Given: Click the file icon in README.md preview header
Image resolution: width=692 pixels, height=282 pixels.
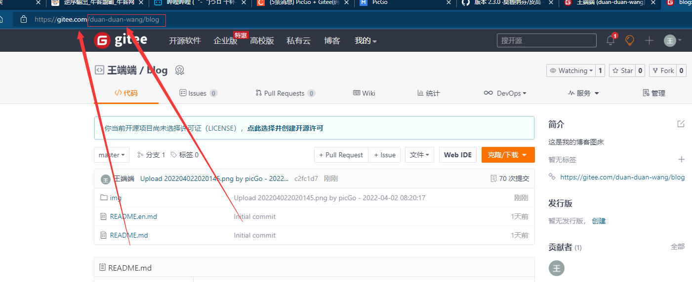Looking at the screenshot, I should tap(103, 267).
